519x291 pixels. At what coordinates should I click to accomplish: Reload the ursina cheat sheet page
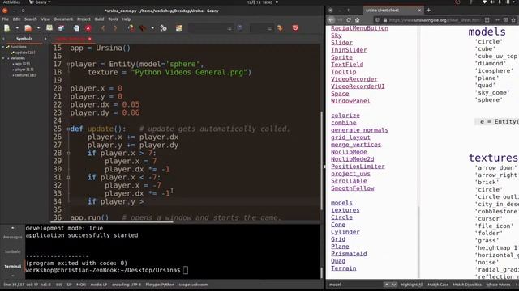[x=349, y=20]
